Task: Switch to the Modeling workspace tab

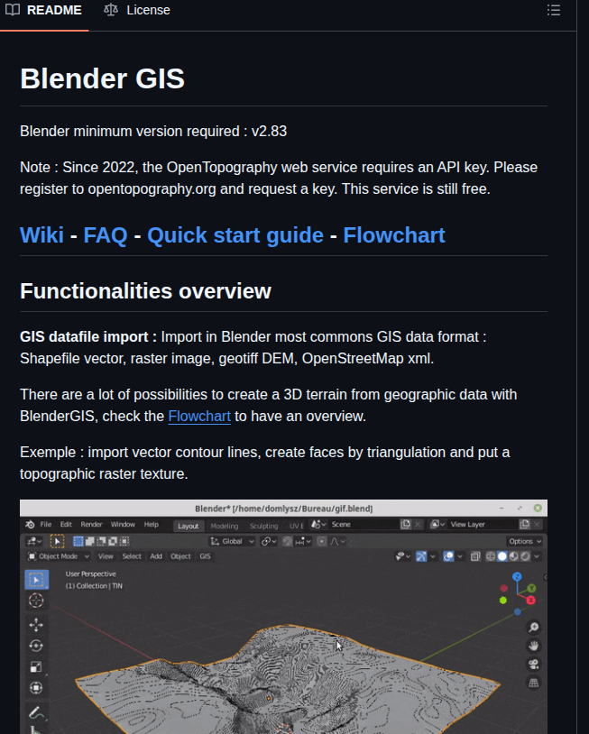Action: click(225, 527)
